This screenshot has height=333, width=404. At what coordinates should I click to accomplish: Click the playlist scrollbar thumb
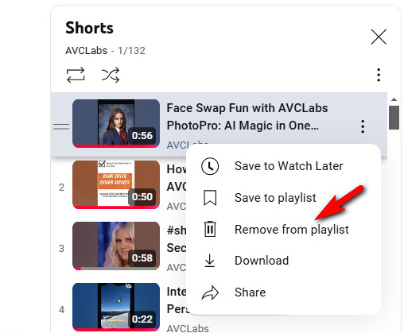click(x=394, y=118)
